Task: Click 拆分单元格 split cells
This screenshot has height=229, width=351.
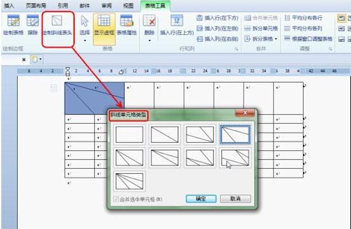Action: (261, 29)
